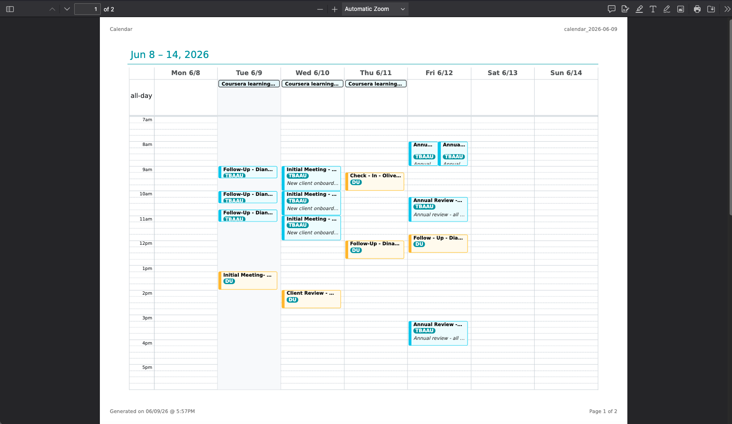732x424 pixels.
Task: Save the PDF file
Action: coord(711,9)
